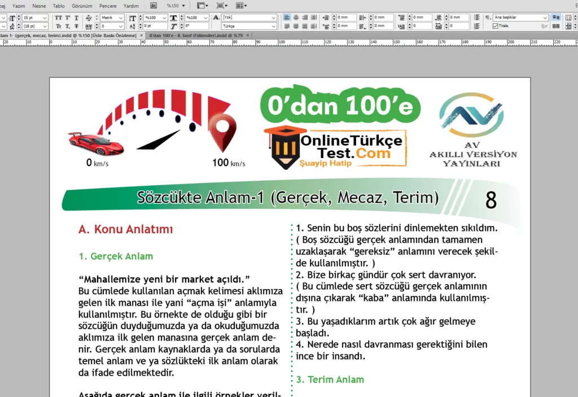Open the Görünüm menu

tap(82, 6)
